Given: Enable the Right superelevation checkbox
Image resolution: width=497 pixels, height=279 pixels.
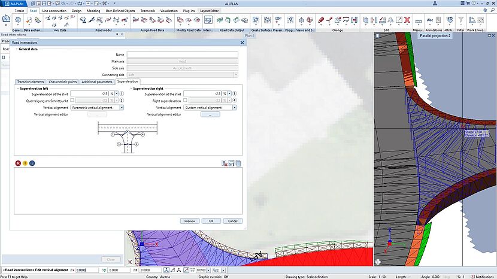Looking at the screenshot, I should pyautogui.click(x=185, y=101).
